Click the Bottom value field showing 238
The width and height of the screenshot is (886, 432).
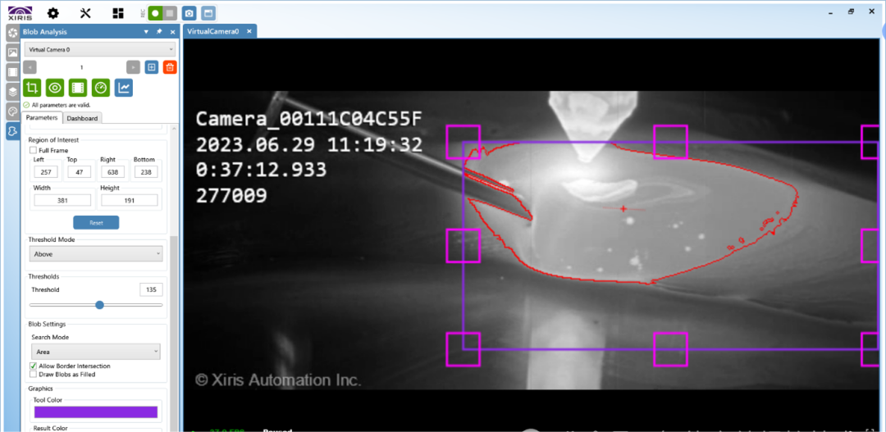click(146, 171)
